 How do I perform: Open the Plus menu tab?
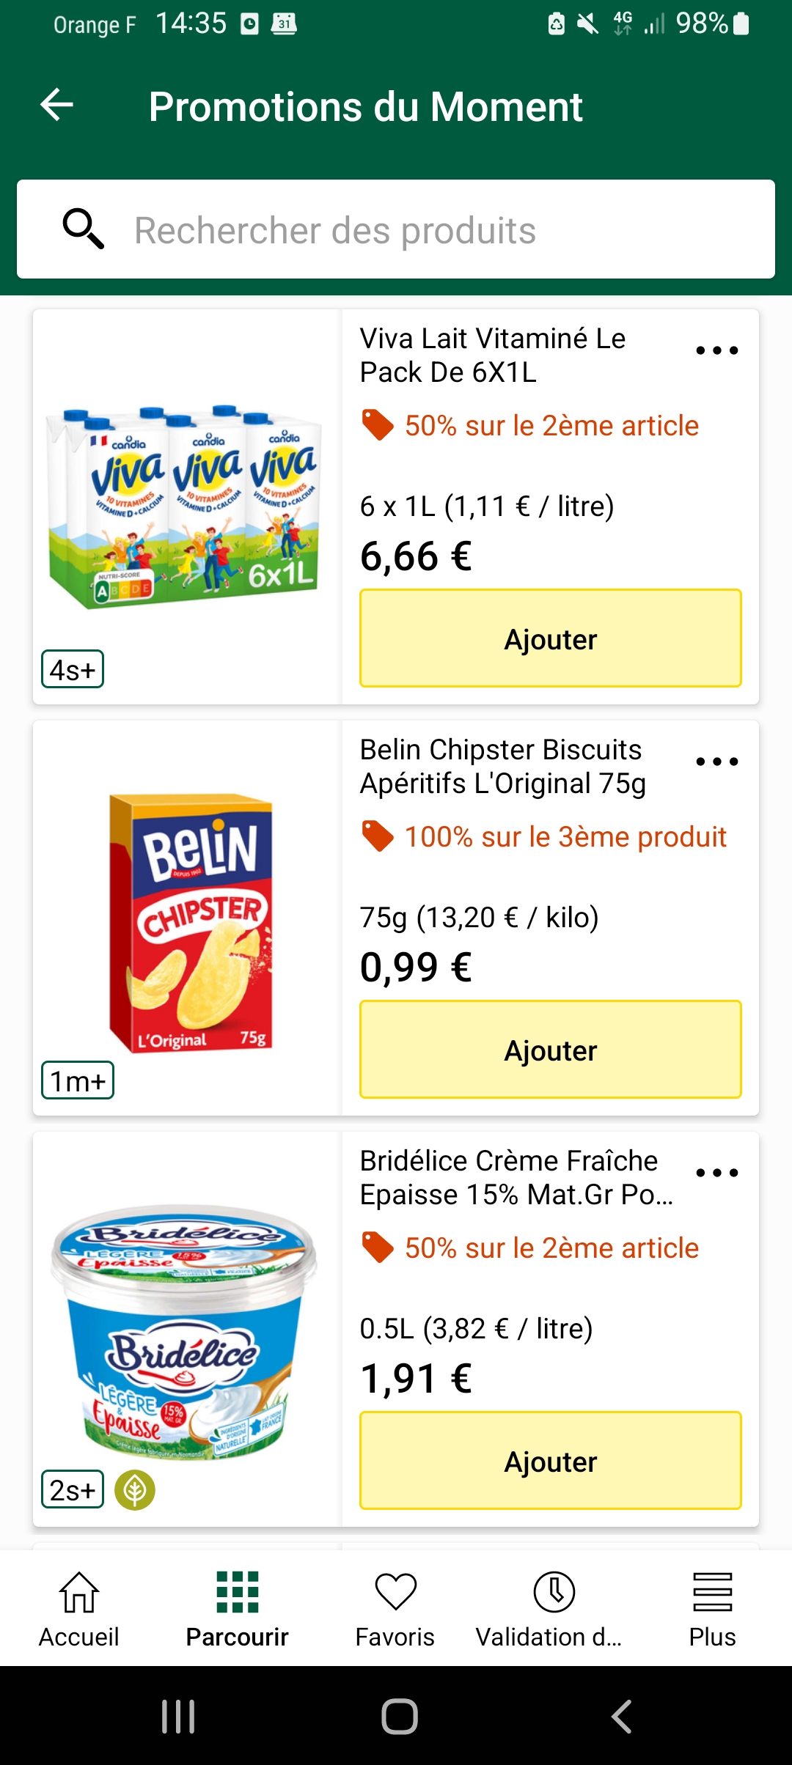[712, 1609]
